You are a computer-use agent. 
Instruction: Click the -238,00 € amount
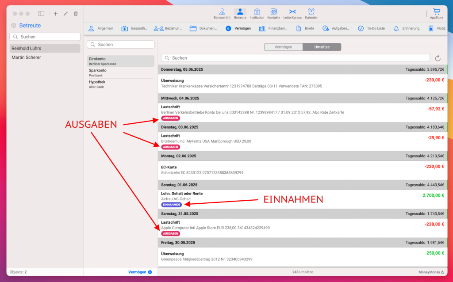[x=434, y=224]
